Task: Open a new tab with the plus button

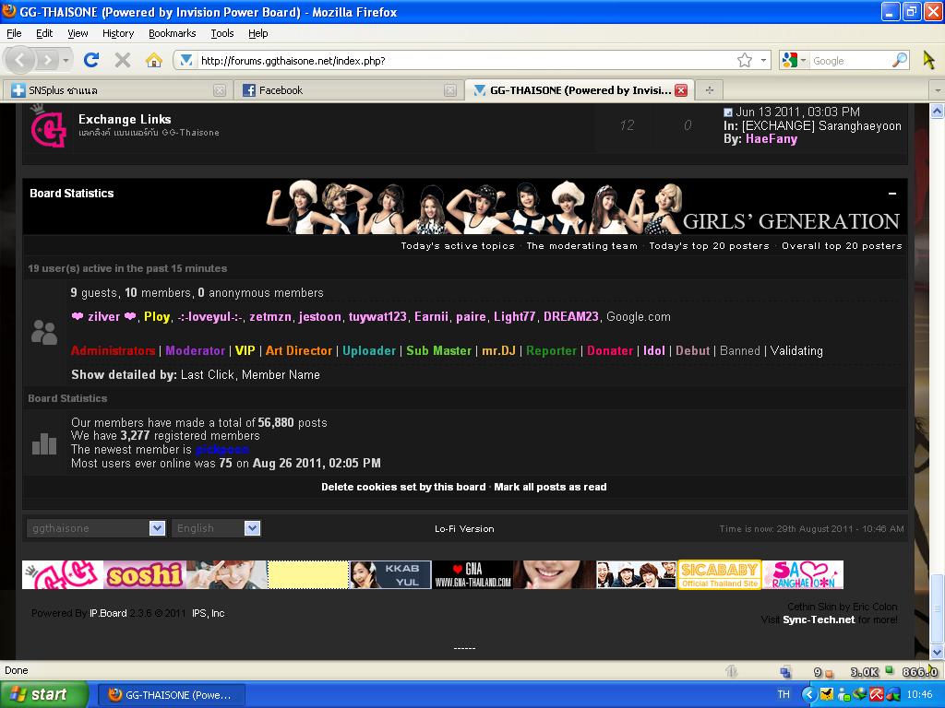Action: point(710,90)
